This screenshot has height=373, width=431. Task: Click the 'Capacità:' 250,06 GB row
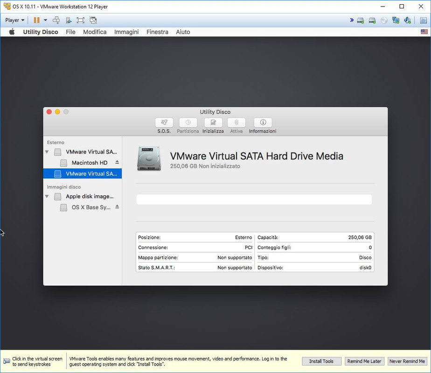[314, 237]
